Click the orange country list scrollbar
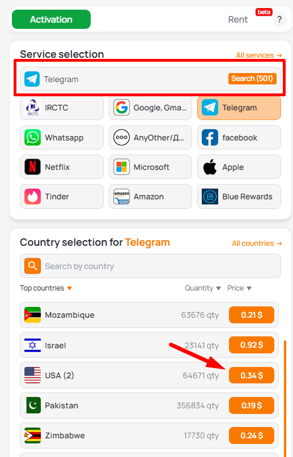Viewport: 293px width, 457px height. 285,398
